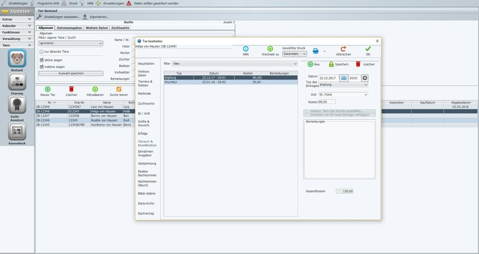Open the Datenblatt print selection dropdown
479x254 pixels.
(295, 54)
